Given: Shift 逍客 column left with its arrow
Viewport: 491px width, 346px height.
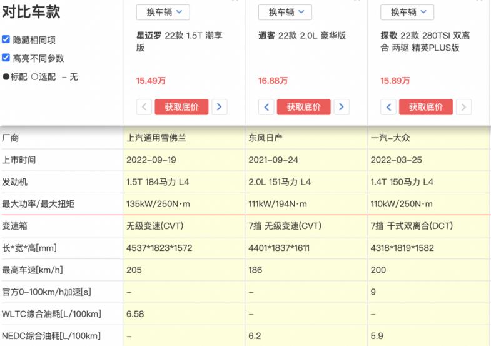Looking at the screenshot, I should tap(266, 107).
